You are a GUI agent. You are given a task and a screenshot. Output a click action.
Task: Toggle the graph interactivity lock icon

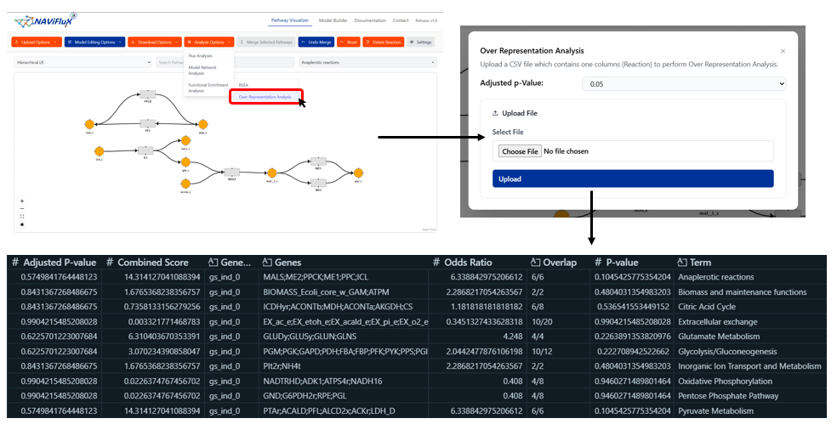(x=22, y=224)
